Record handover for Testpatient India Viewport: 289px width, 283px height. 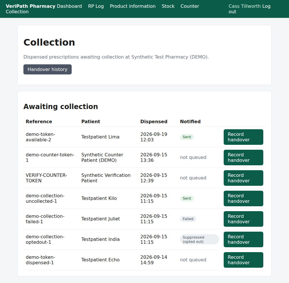pos(243,239)
